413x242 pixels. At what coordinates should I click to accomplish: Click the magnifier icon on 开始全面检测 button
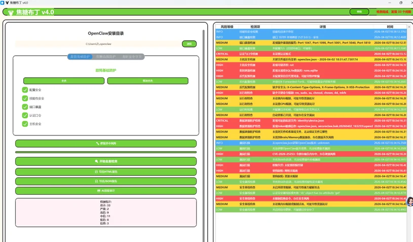click(x=97, y=161)
